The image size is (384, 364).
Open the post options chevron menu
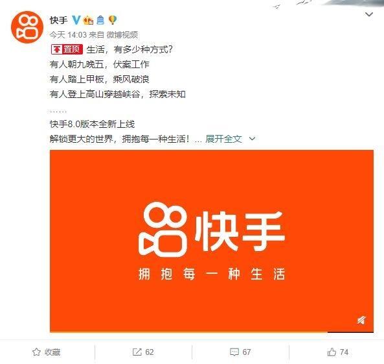[369, 14]
